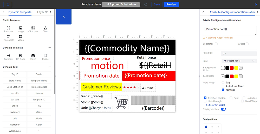Screen dimensions: 260x134
Task: Uncheck the Overflow Hidden checkbox
Action: pyautogui.click(x=205, y=98)
